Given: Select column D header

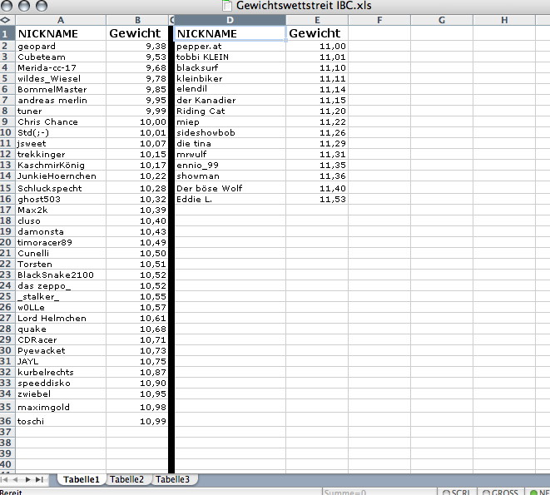Looking at the screenshot, I should [x=230, y=19].
